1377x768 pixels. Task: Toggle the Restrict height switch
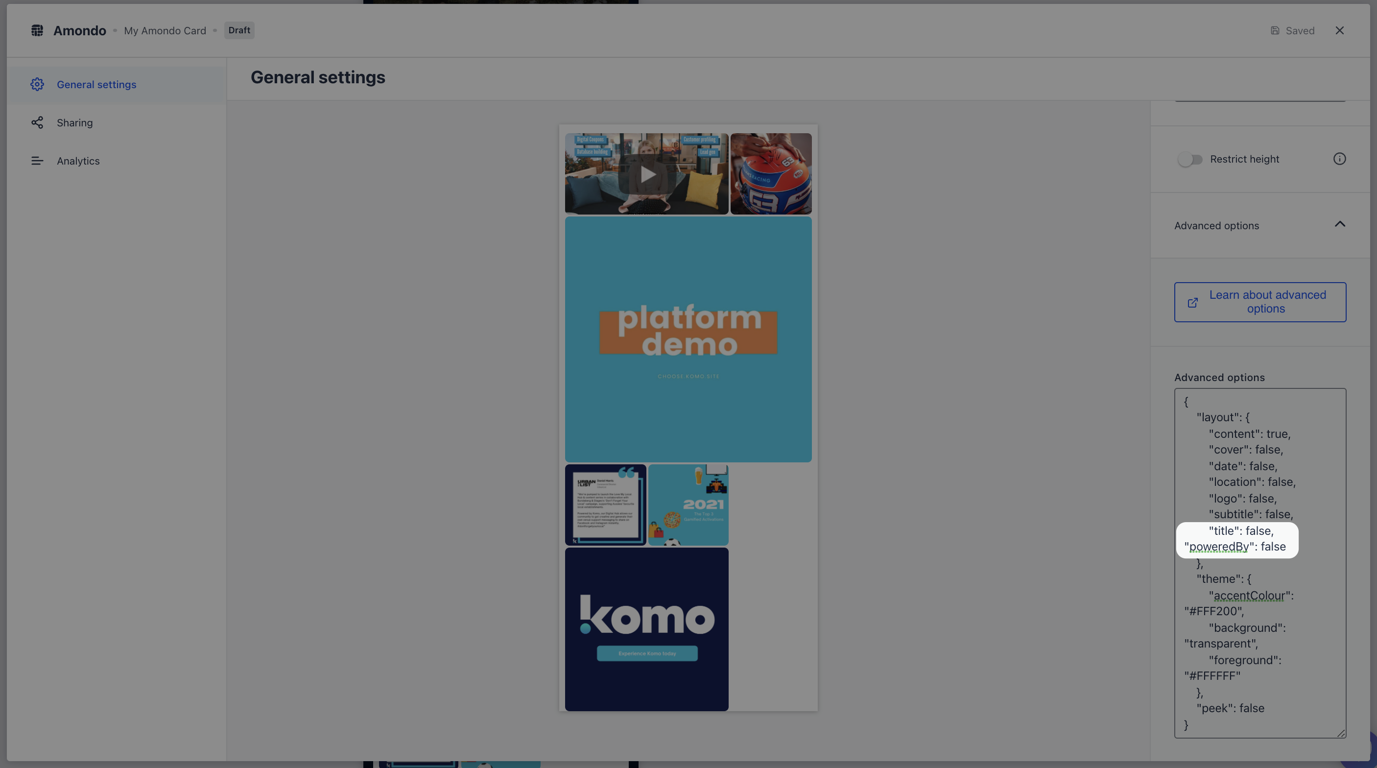[x=1190, y=159]
